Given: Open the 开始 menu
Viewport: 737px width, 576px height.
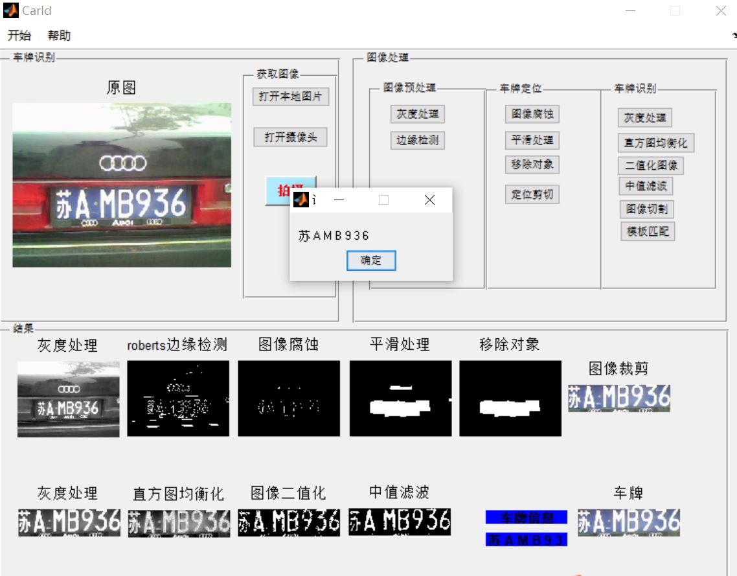Looking at the screenshot, I should point(18,36).
